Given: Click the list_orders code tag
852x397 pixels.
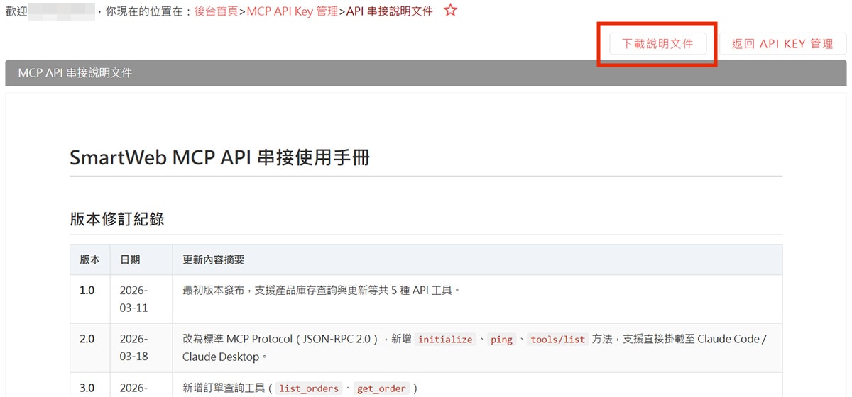Looking at the screenshot, I should 309,388.
